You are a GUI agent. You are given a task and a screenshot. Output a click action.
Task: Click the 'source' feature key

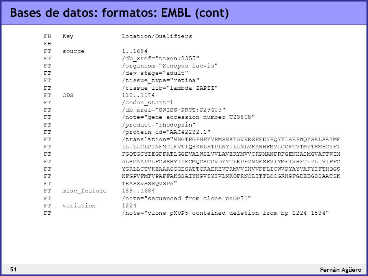pyautogui.click(x=73, y=51)
